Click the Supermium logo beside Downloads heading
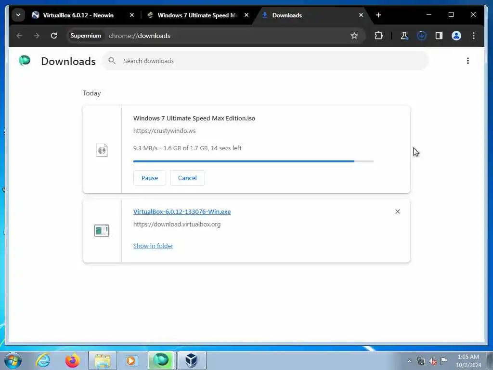The width and height of the screenshot is (493, 370). click(x=25, y=60)
